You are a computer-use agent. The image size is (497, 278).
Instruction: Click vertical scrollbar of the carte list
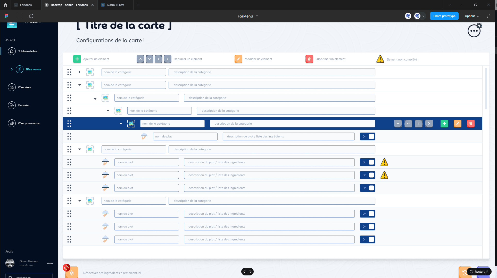[486, 89]
